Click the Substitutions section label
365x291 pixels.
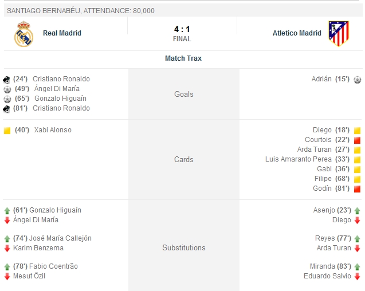(183, 248)
